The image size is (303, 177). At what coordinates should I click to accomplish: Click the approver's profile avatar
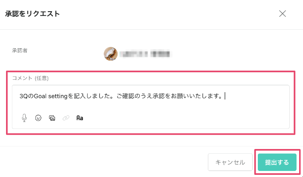[x=111, y=54]
